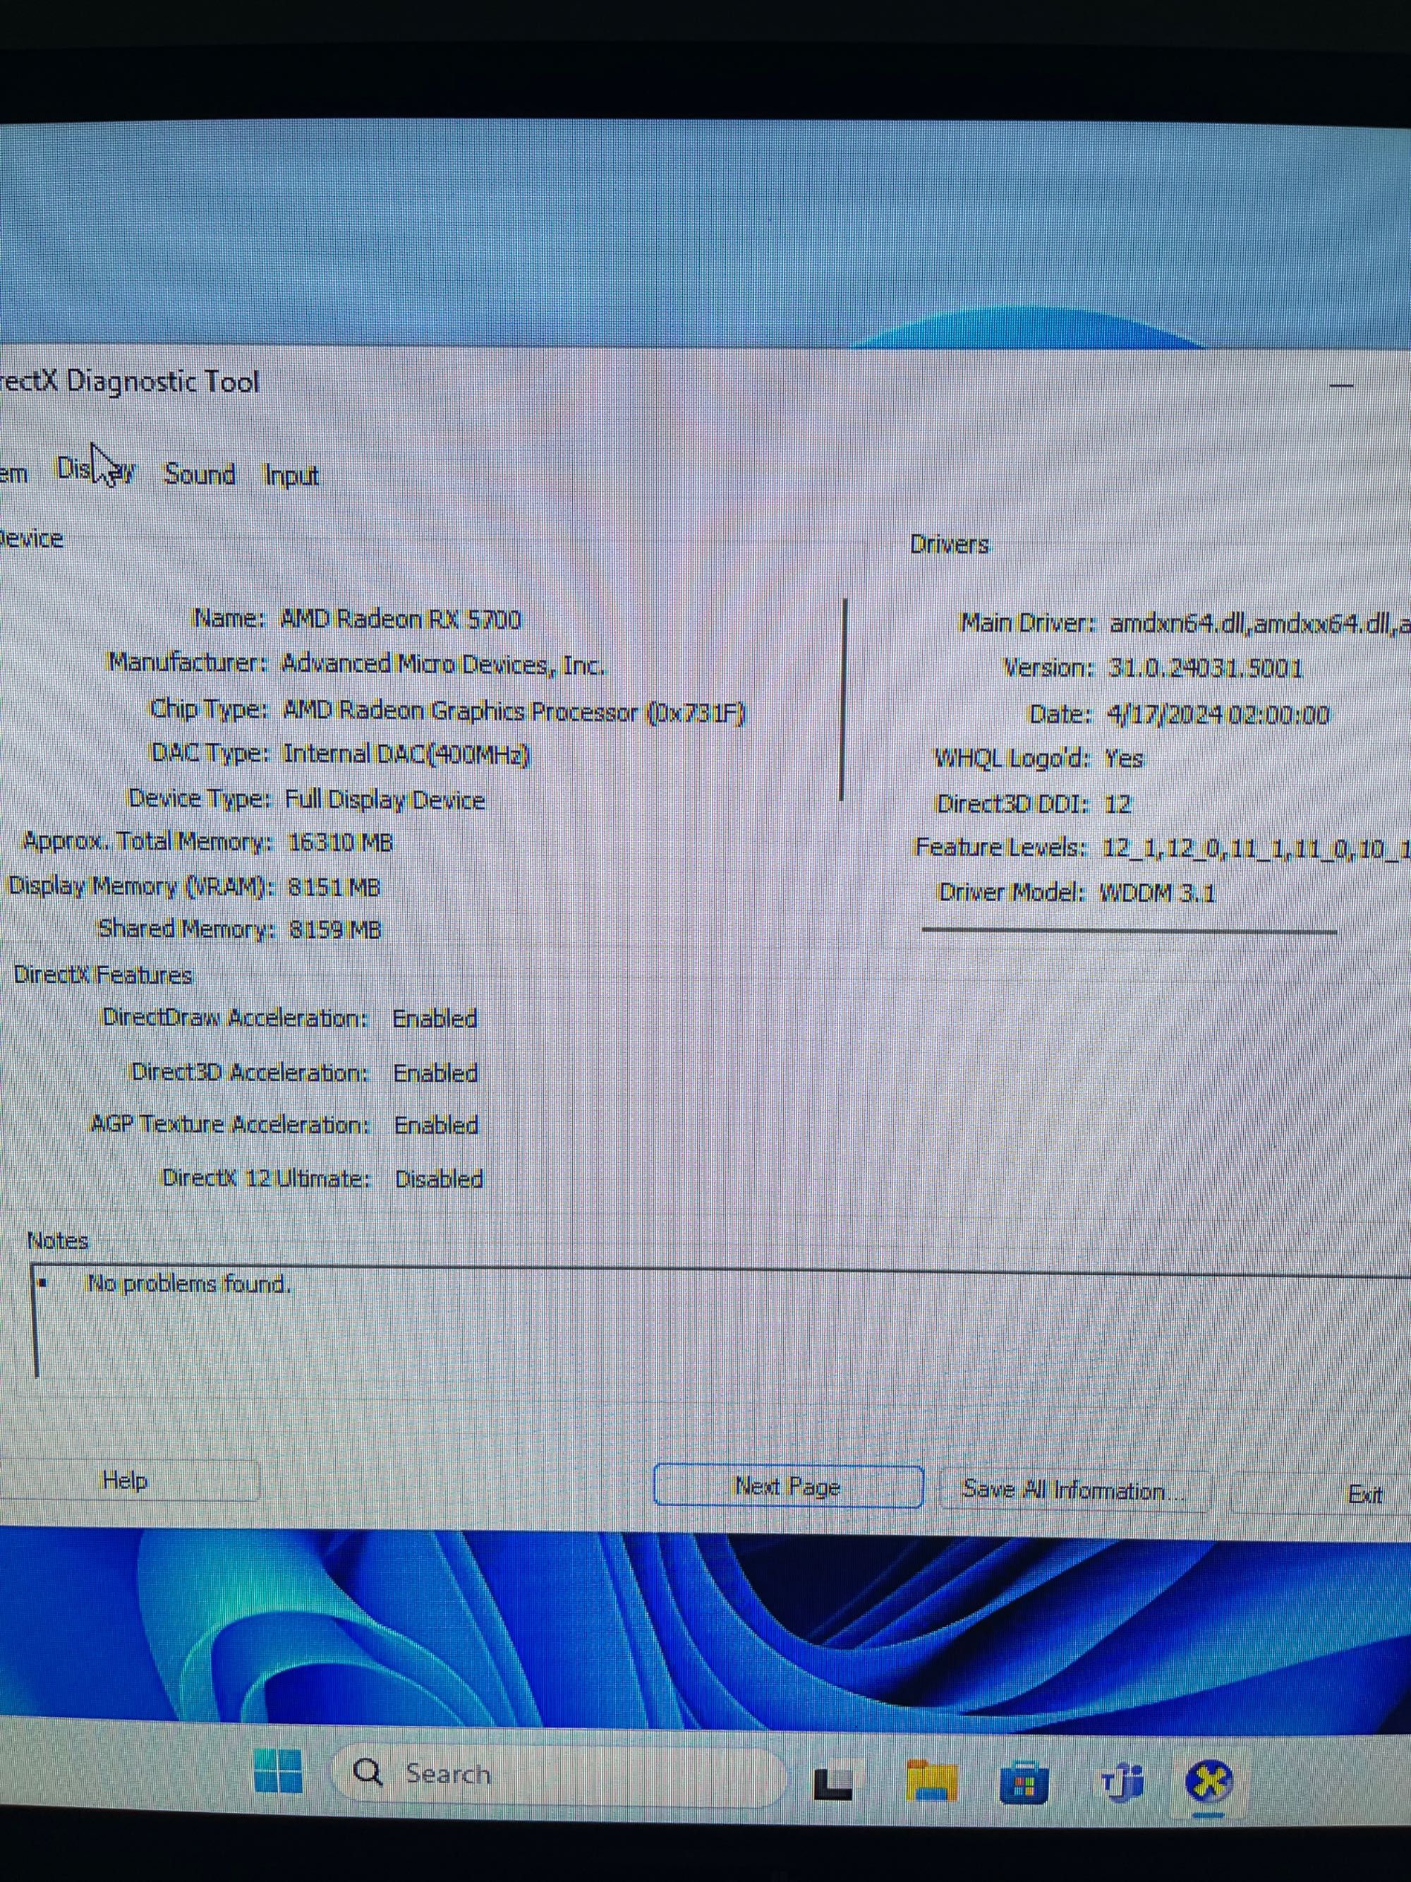Click DAC type Internal DAC(400MHz)
The width and height of the screenshot is (1411, 1882).
[x=406, y=754]
